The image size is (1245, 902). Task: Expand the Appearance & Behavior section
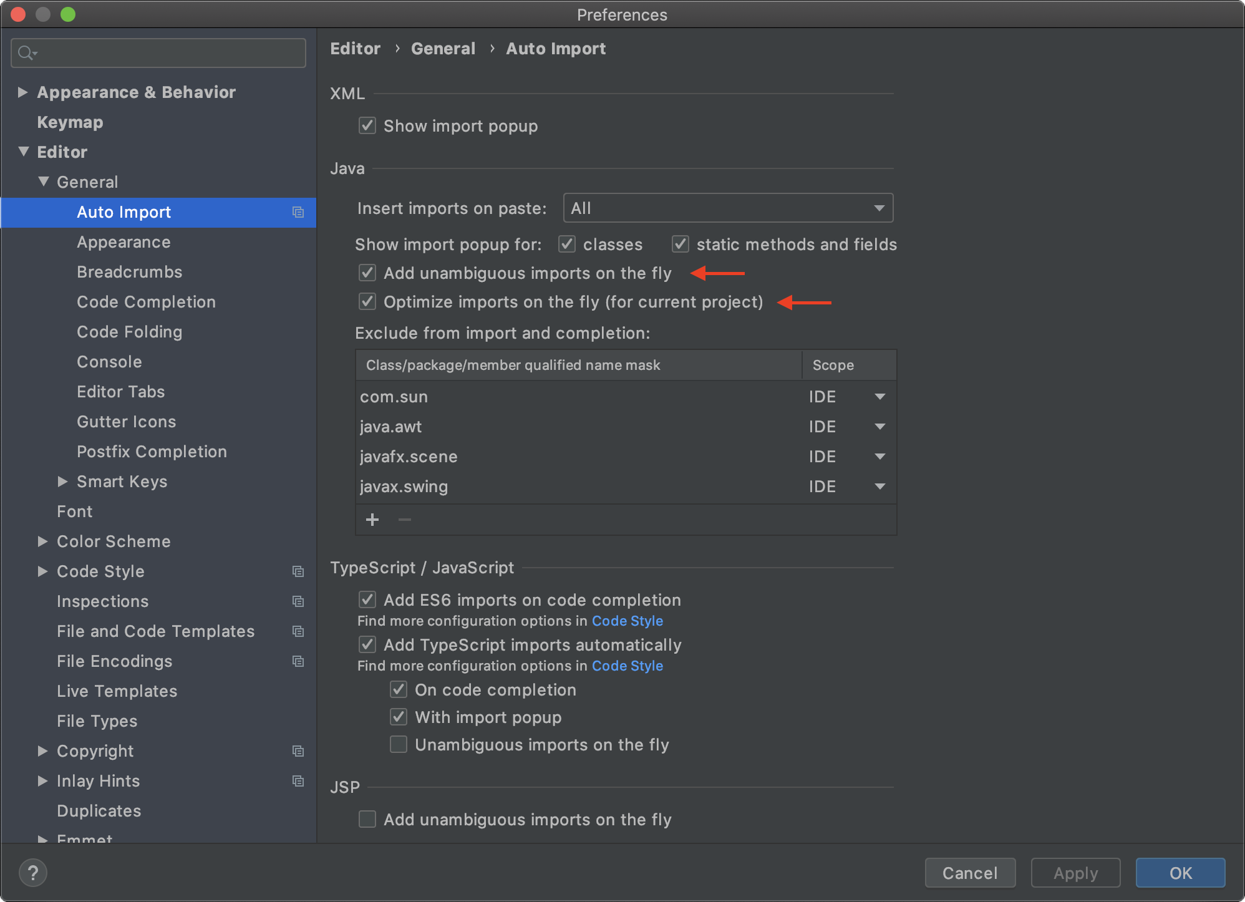coord(22,92)
